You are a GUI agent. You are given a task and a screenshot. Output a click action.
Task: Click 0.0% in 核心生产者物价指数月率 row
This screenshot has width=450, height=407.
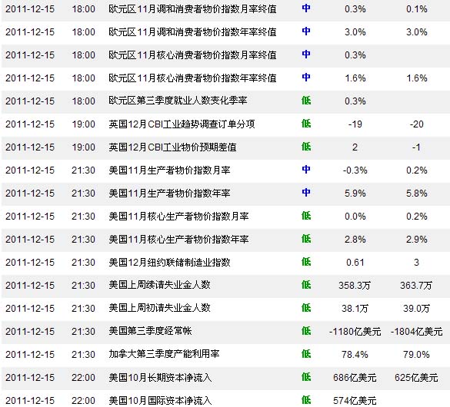(x=355, y=217)
